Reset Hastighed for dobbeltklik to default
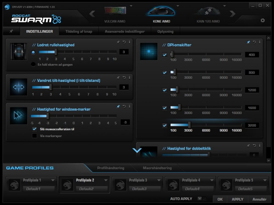 tap(254, 146)
